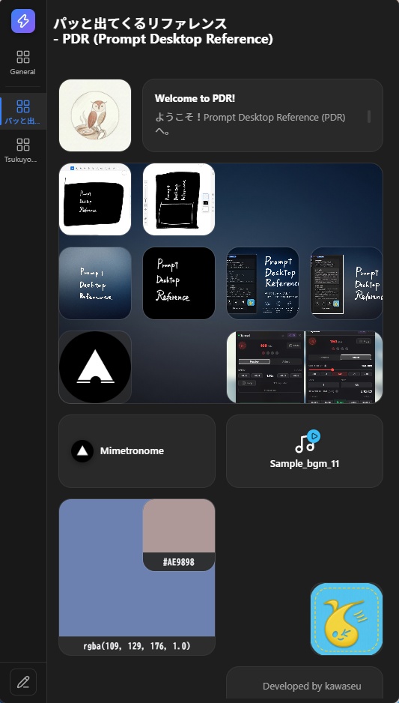Open the owl illustration thumbnail

[95, 115]
